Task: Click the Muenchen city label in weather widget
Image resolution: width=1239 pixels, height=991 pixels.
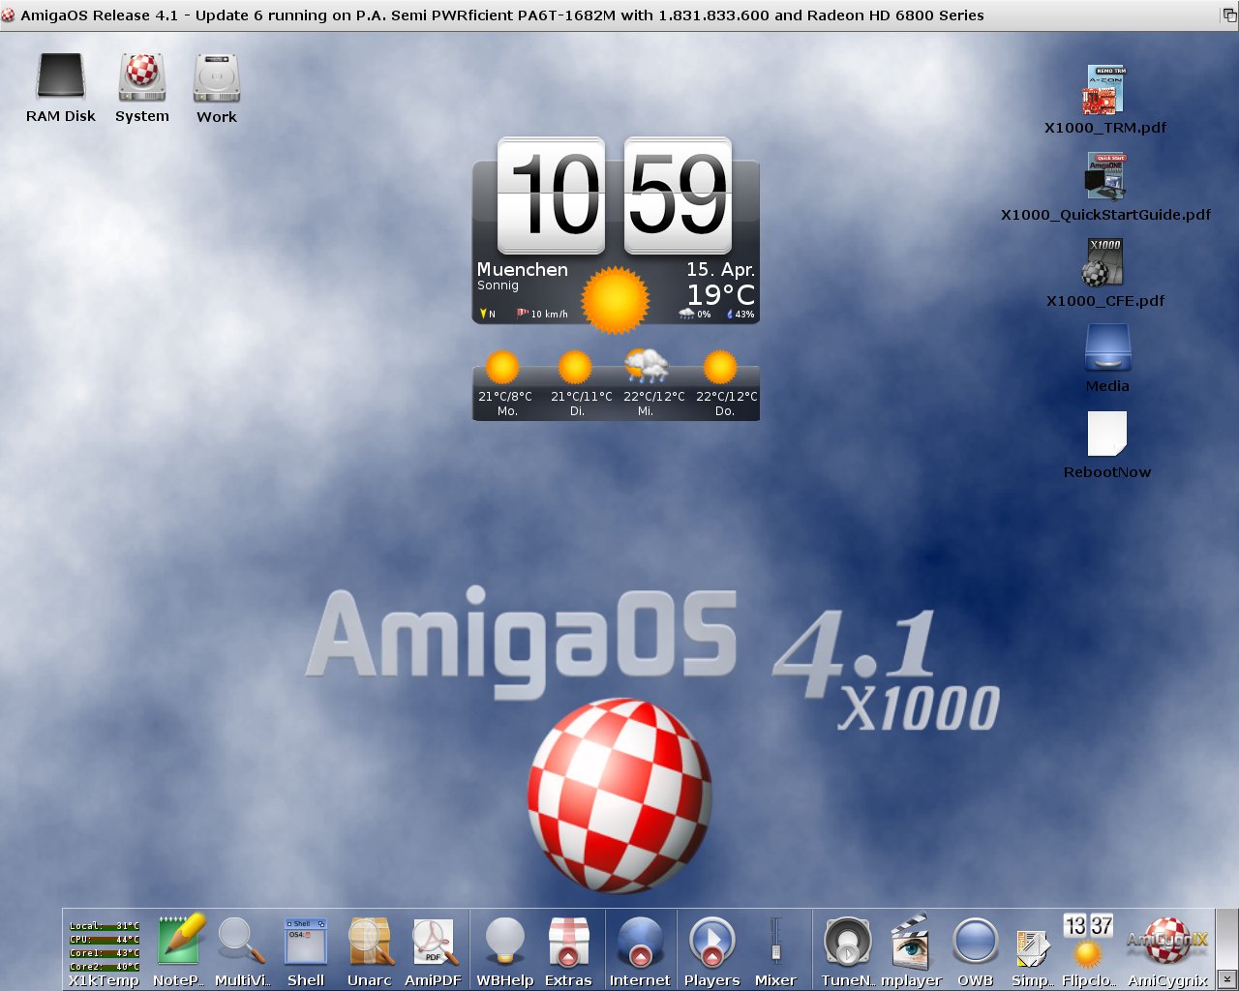Action: click(523, 269)
